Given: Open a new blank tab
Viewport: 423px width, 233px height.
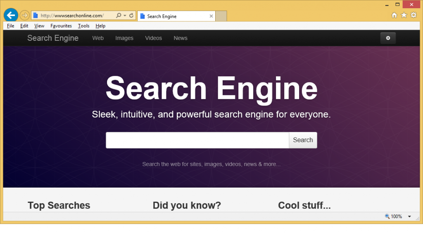Looking at the screenshot, I should click(221, 16).
